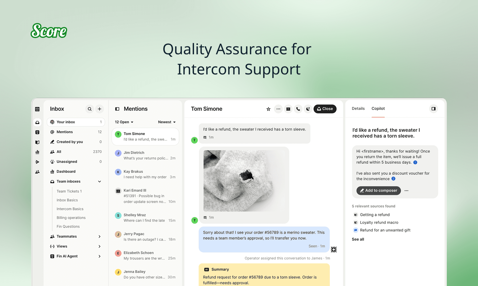Open the Tom Simone conversation in list
The image size is (478, 286).
tap(145, 137)
